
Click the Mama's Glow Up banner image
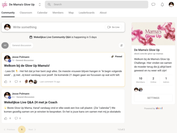[x=153, y=34]
